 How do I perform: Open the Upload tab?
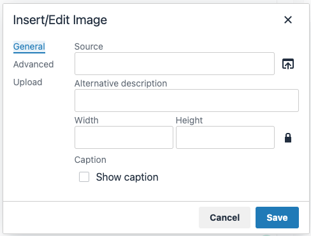(27, 82)
